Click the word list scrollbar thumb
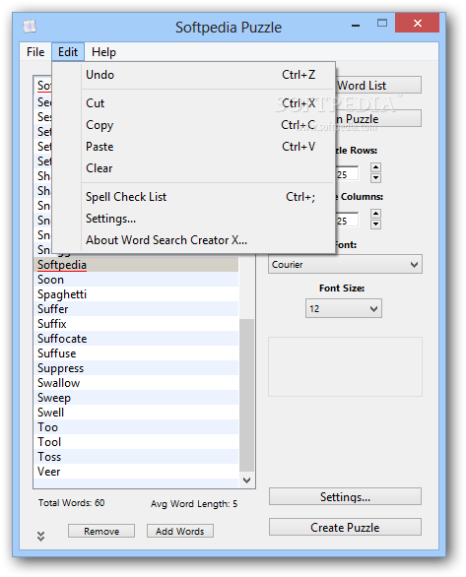This screenshot has width=466, height=577. click(x=246, y=395)
